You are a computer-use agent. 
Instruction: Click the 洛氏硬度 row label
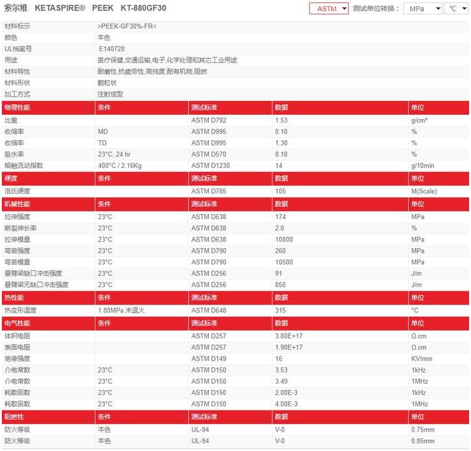tap(17, 191)
